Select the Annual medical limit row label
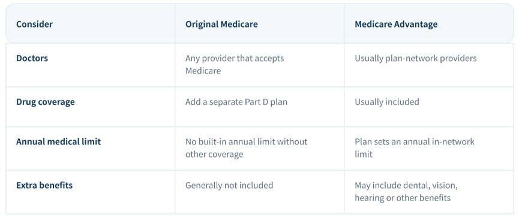 point(59,142)
